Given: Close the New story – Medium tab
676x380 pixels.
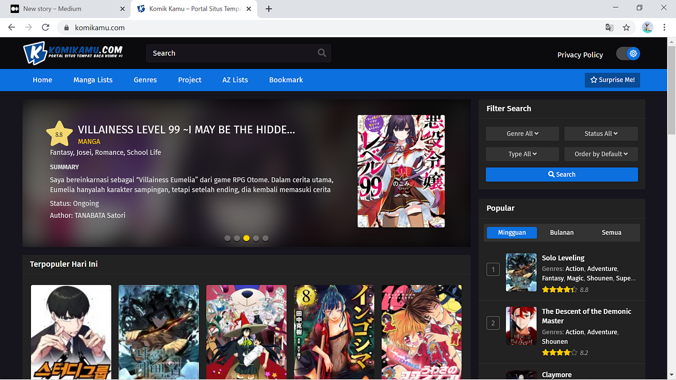Looking at the screenshot, I should coord(123,8).
